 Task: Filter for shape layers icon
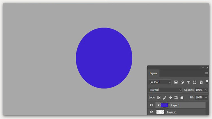pos(195,82)
